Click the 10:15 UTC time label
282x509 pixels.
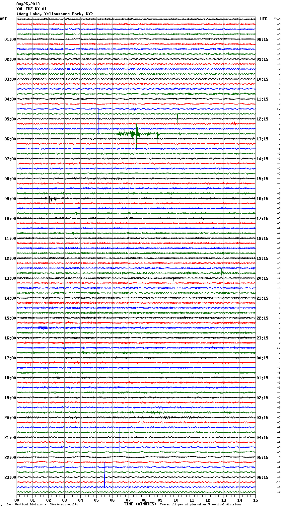(x=262, y=79)
